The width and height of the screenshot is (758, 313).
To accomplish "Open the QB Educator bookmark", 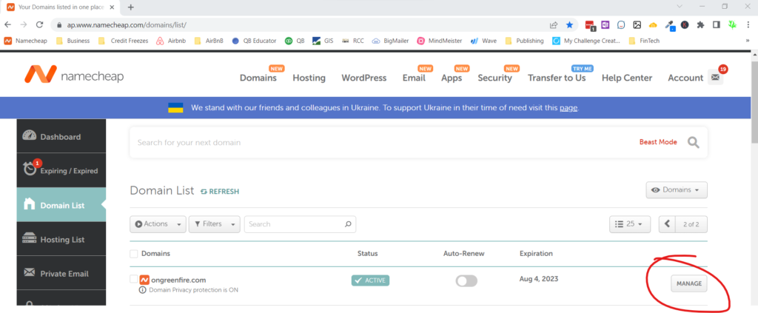I will click(255, 41).
